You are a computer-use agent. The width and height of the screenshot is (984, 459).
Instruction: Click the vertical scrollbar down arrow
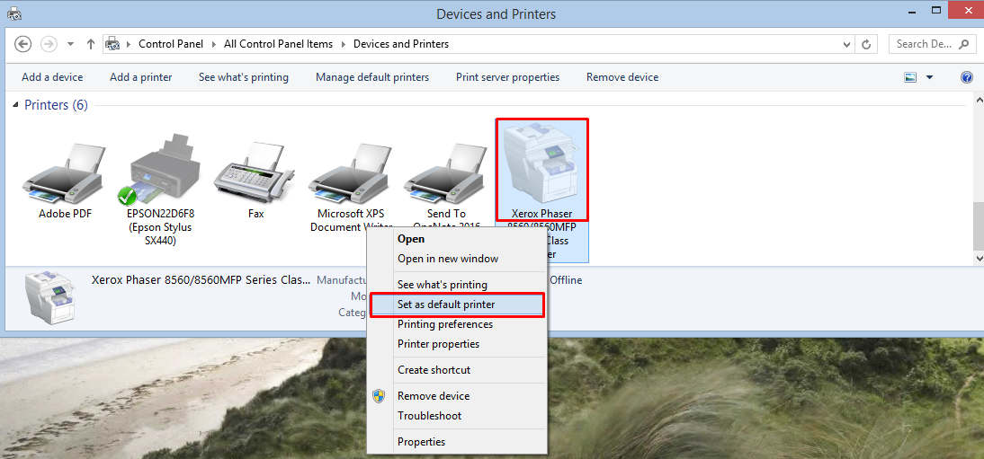(978, 258)
